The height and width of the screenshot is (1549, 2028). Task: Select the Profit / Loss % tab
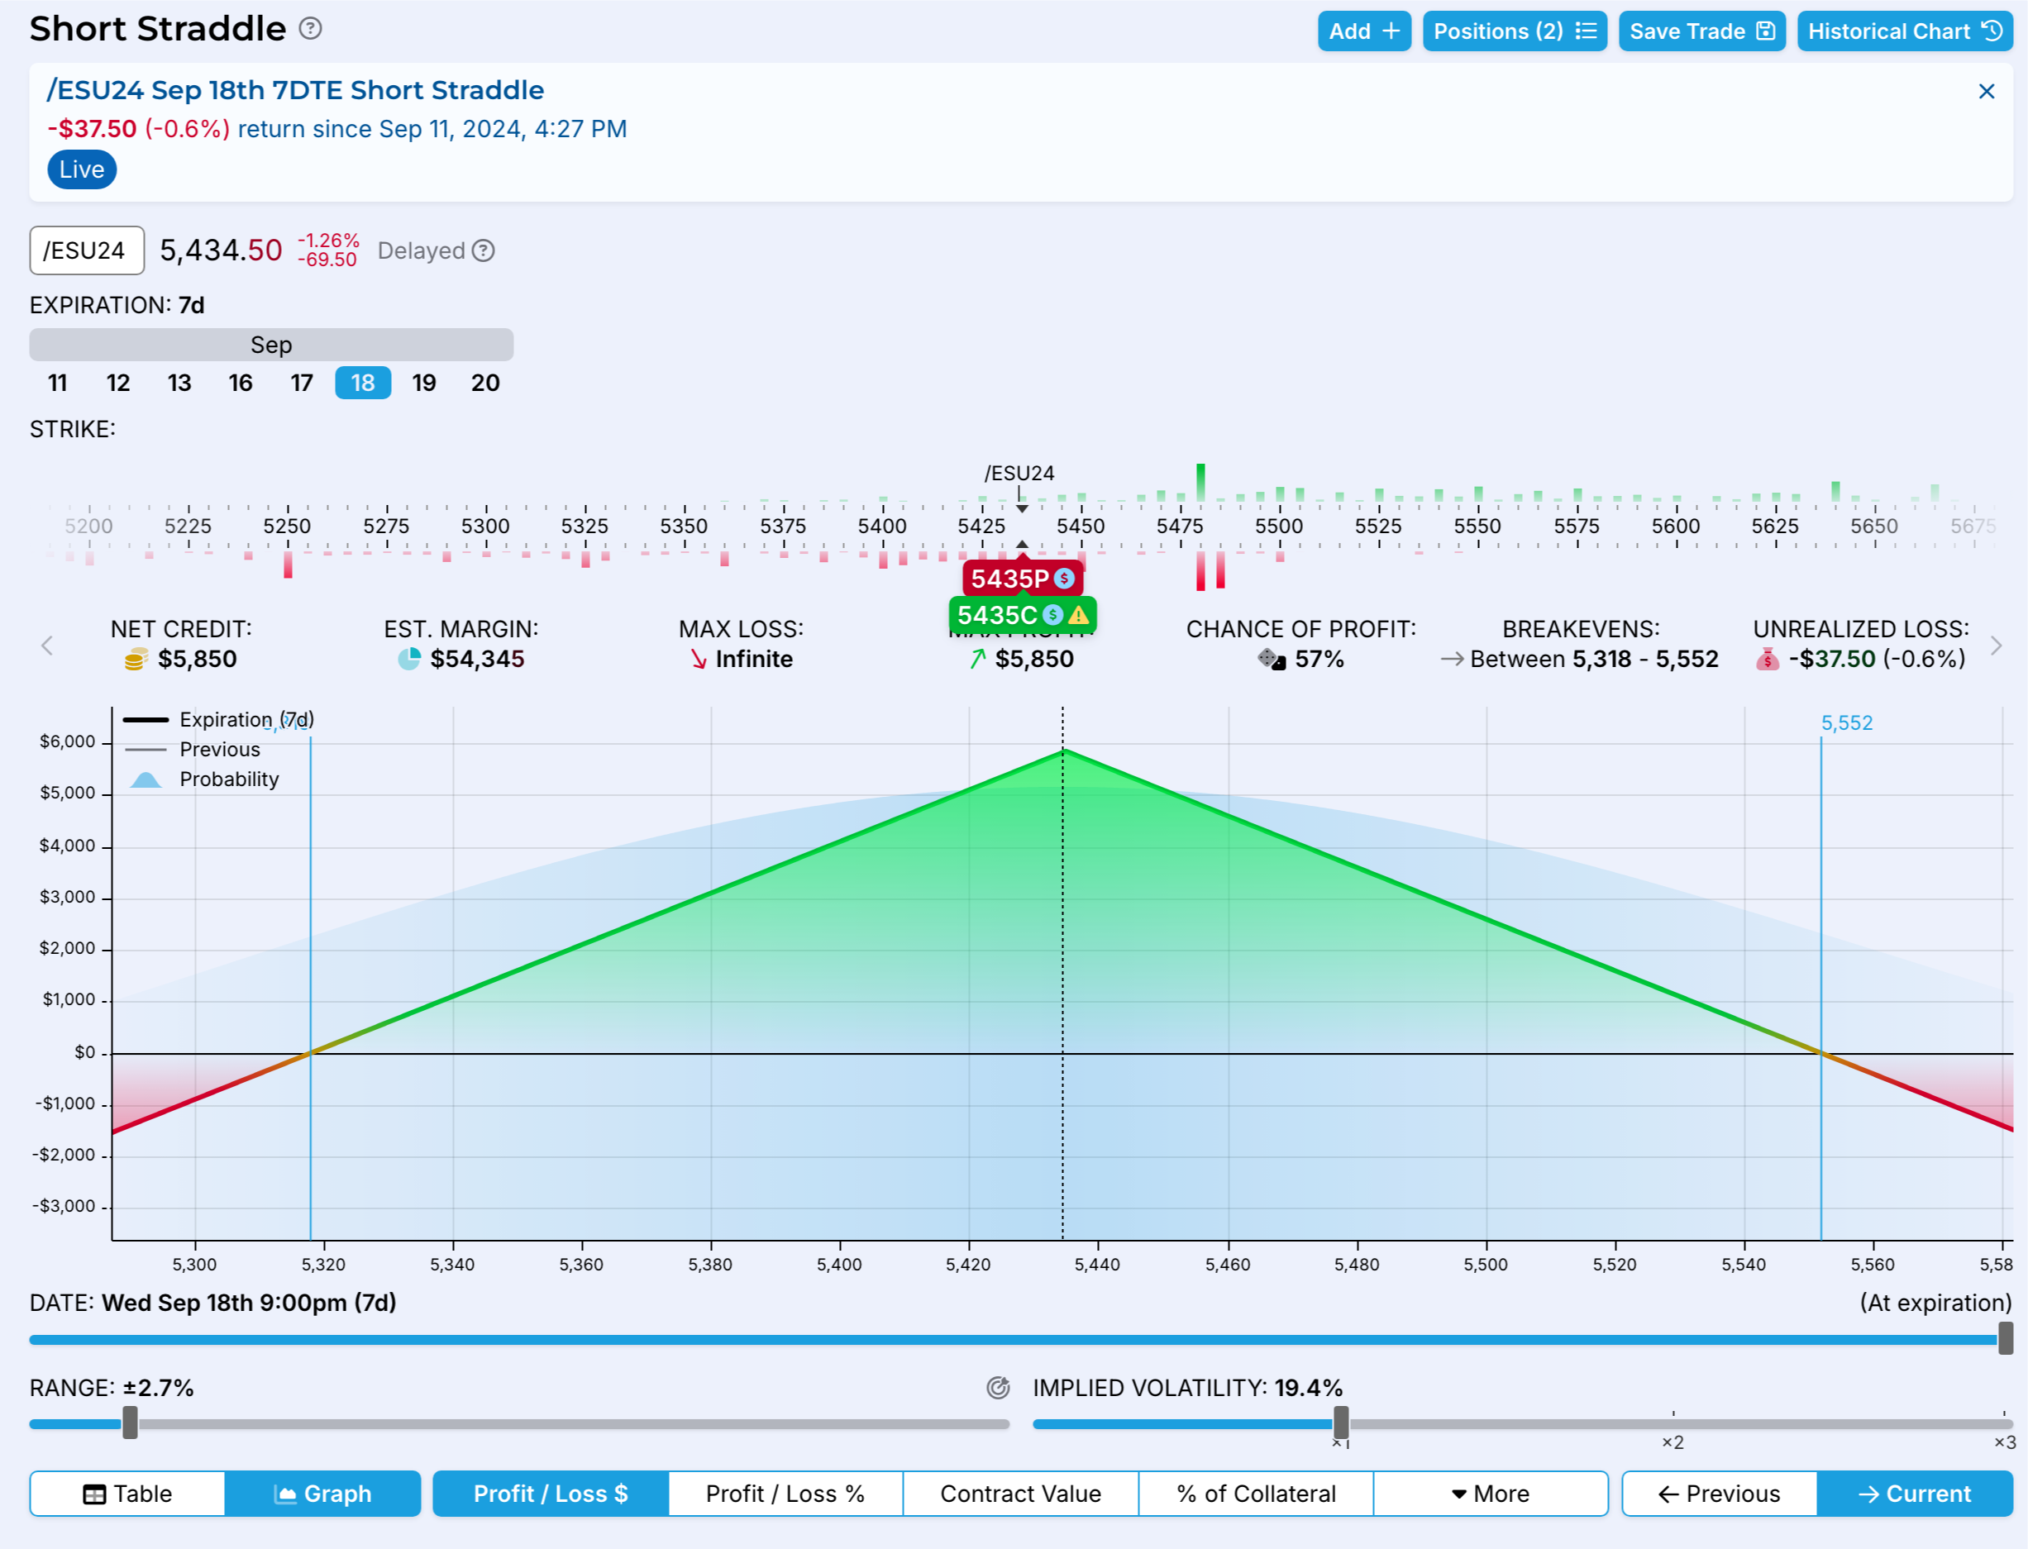point(785,1494)
